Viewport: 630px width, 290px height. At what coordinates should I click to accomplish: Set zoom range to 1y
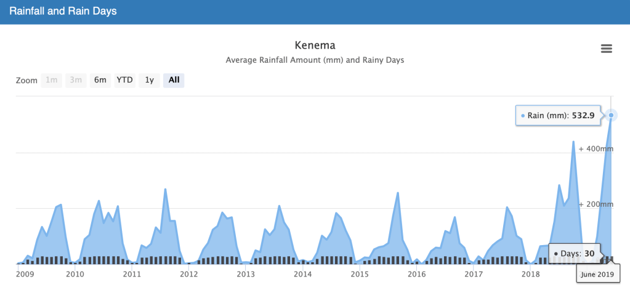click(149, 80)
